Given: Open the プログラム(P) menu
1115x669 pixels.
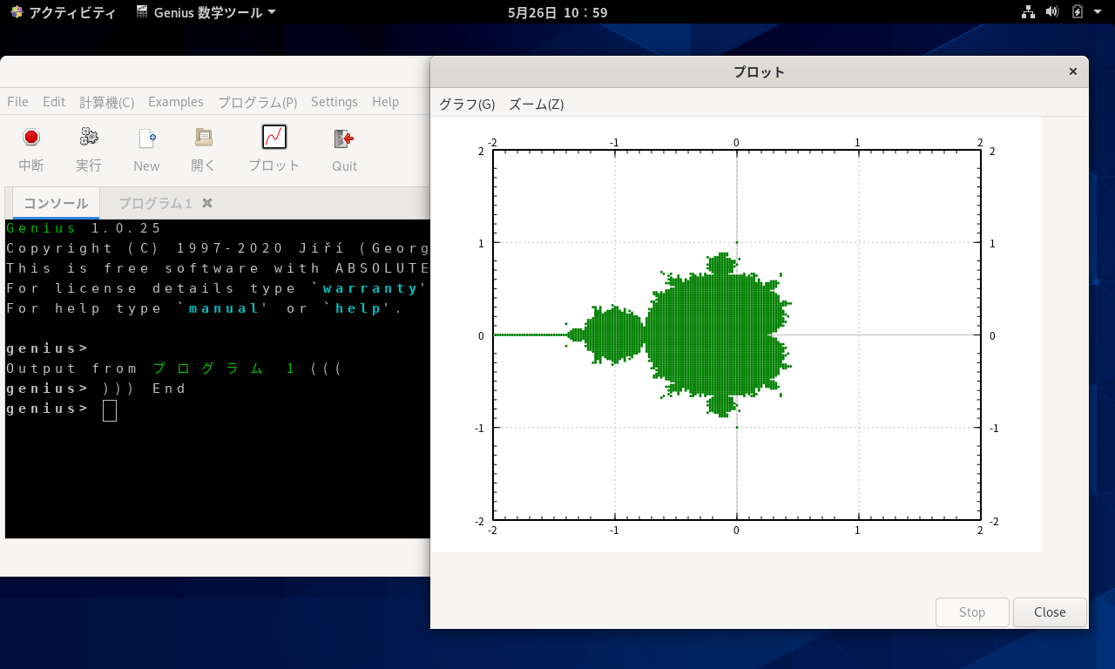Looking at the screenshot, I should 258,102.
